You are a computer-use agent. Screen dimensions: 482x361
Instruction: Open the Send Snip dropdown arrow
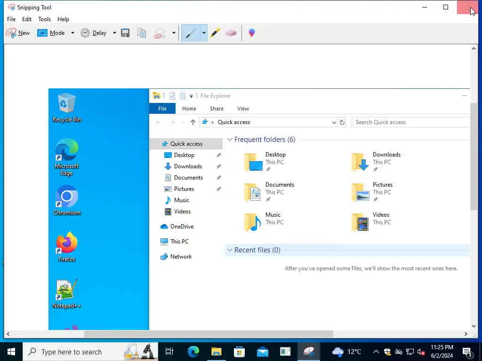click(174, 33)
